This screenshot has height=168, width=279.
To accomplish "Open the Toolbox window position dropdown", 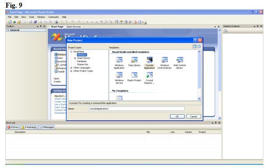I will 38,26.
